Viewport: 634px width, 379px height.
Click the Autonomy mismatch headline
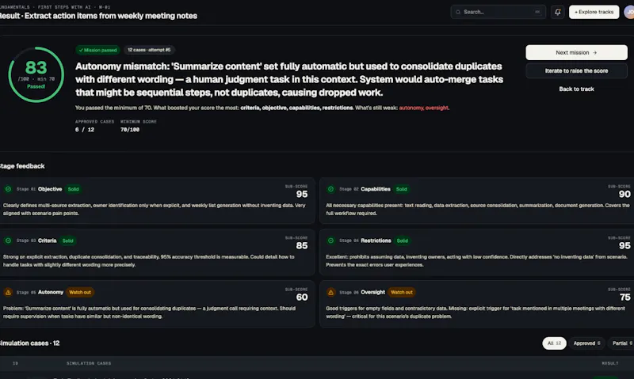[x=289, y=79]
